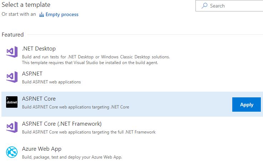Image resolution: width=263 pixels, height=165 pixels.
Task: Select the ASP.NET template title
Action: coord(32,74)
